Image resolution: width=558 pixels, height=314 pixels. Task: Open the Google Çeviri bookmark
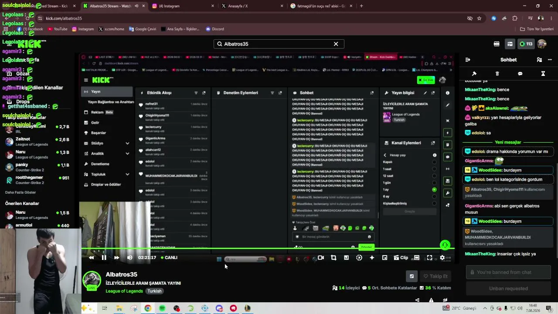142,29
